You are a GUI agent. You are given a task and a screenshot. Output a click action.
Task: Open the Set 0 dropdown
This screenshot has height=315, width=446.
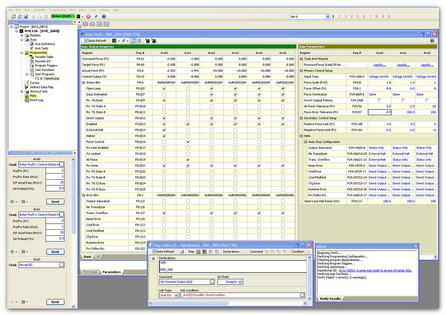[x=328, y=16]
